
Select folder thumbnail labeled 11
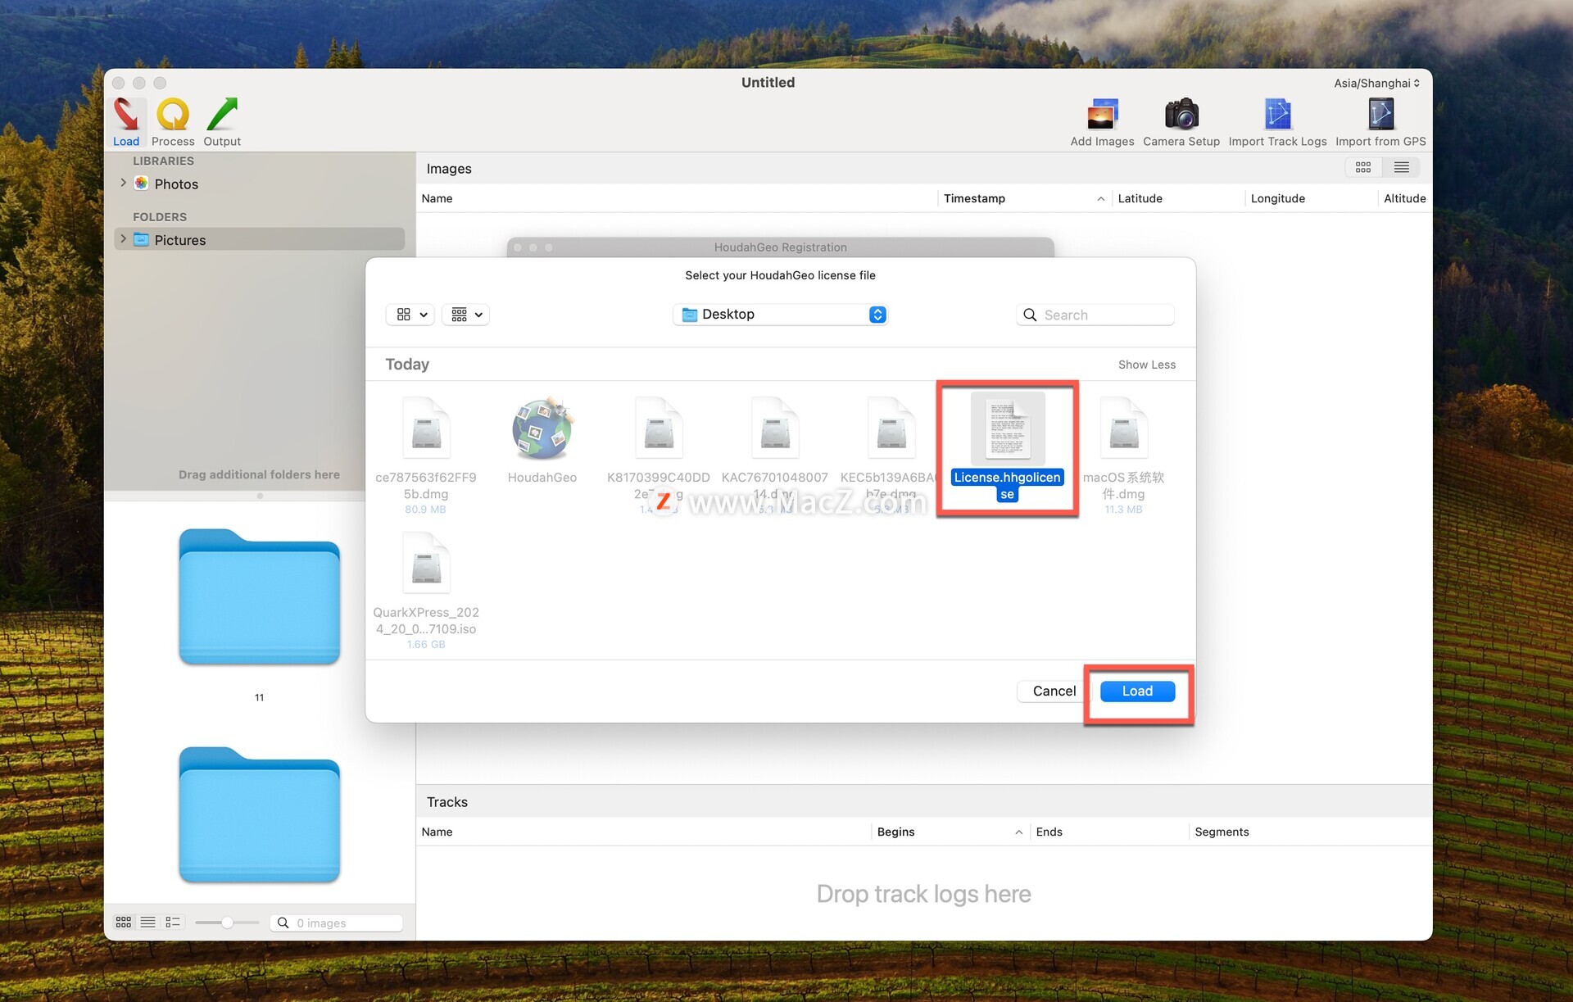(x=259, y=597)
